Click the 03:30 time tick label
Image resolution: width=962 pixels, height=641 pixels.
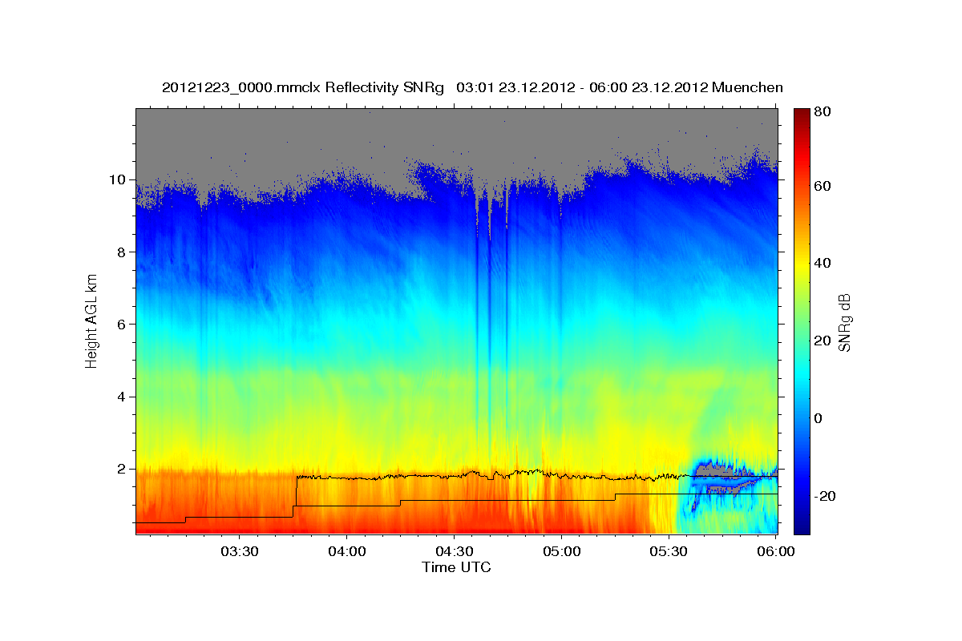tap(239, 552)
